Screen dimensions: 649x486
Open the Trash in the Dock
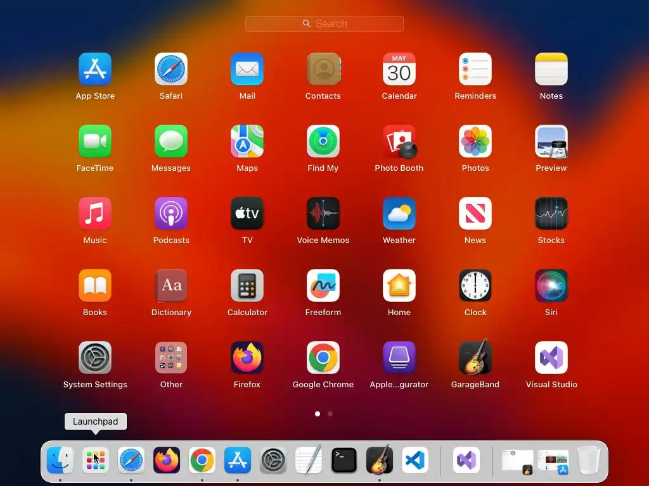pos(589,460)
